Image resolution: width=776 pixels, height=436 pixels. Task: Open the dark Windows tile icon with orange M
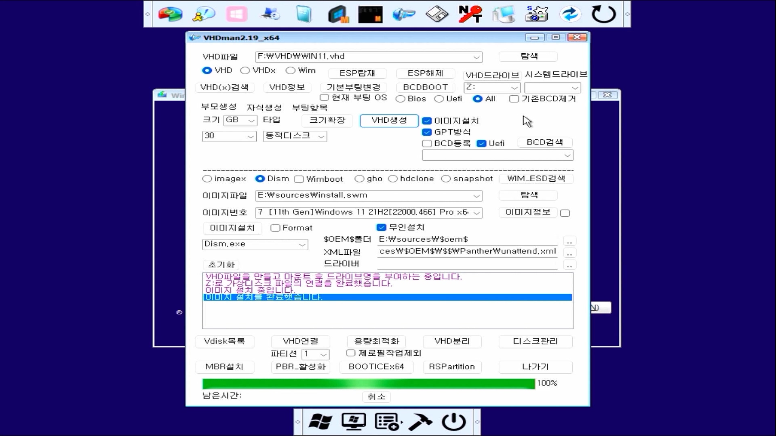[x=338, y=14]
